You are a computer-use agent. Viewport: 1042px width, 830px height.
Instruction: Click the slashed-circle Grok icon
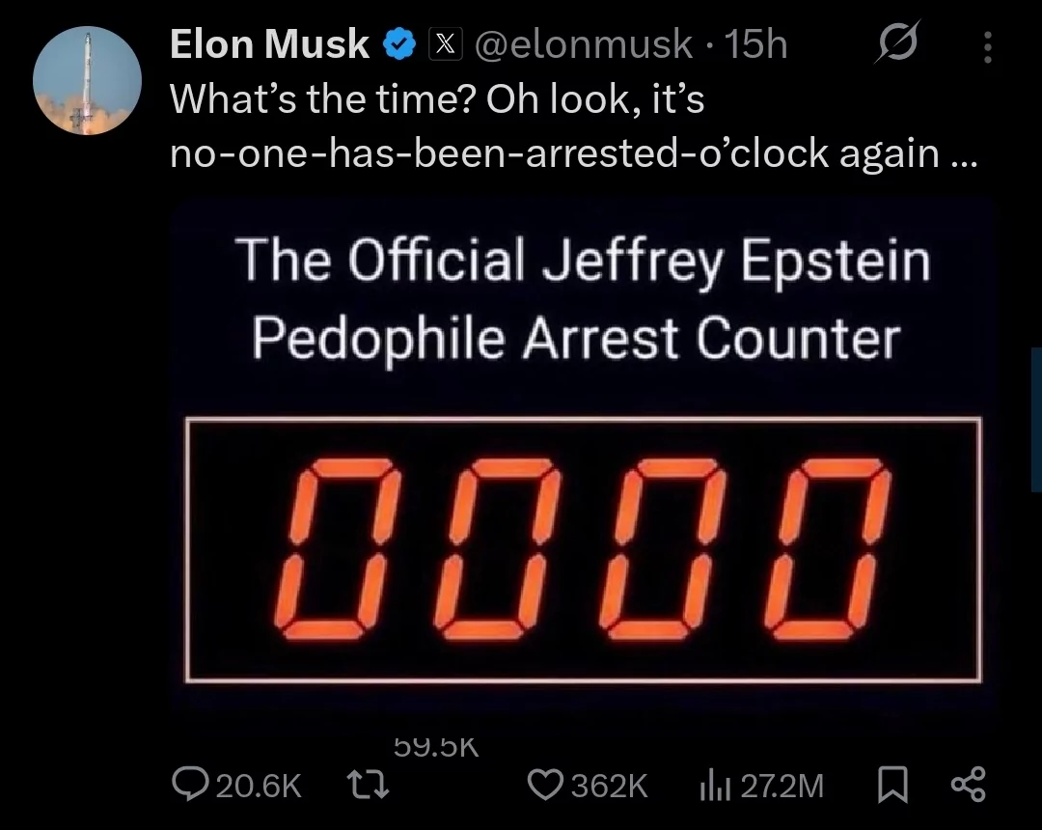point(897,43)
